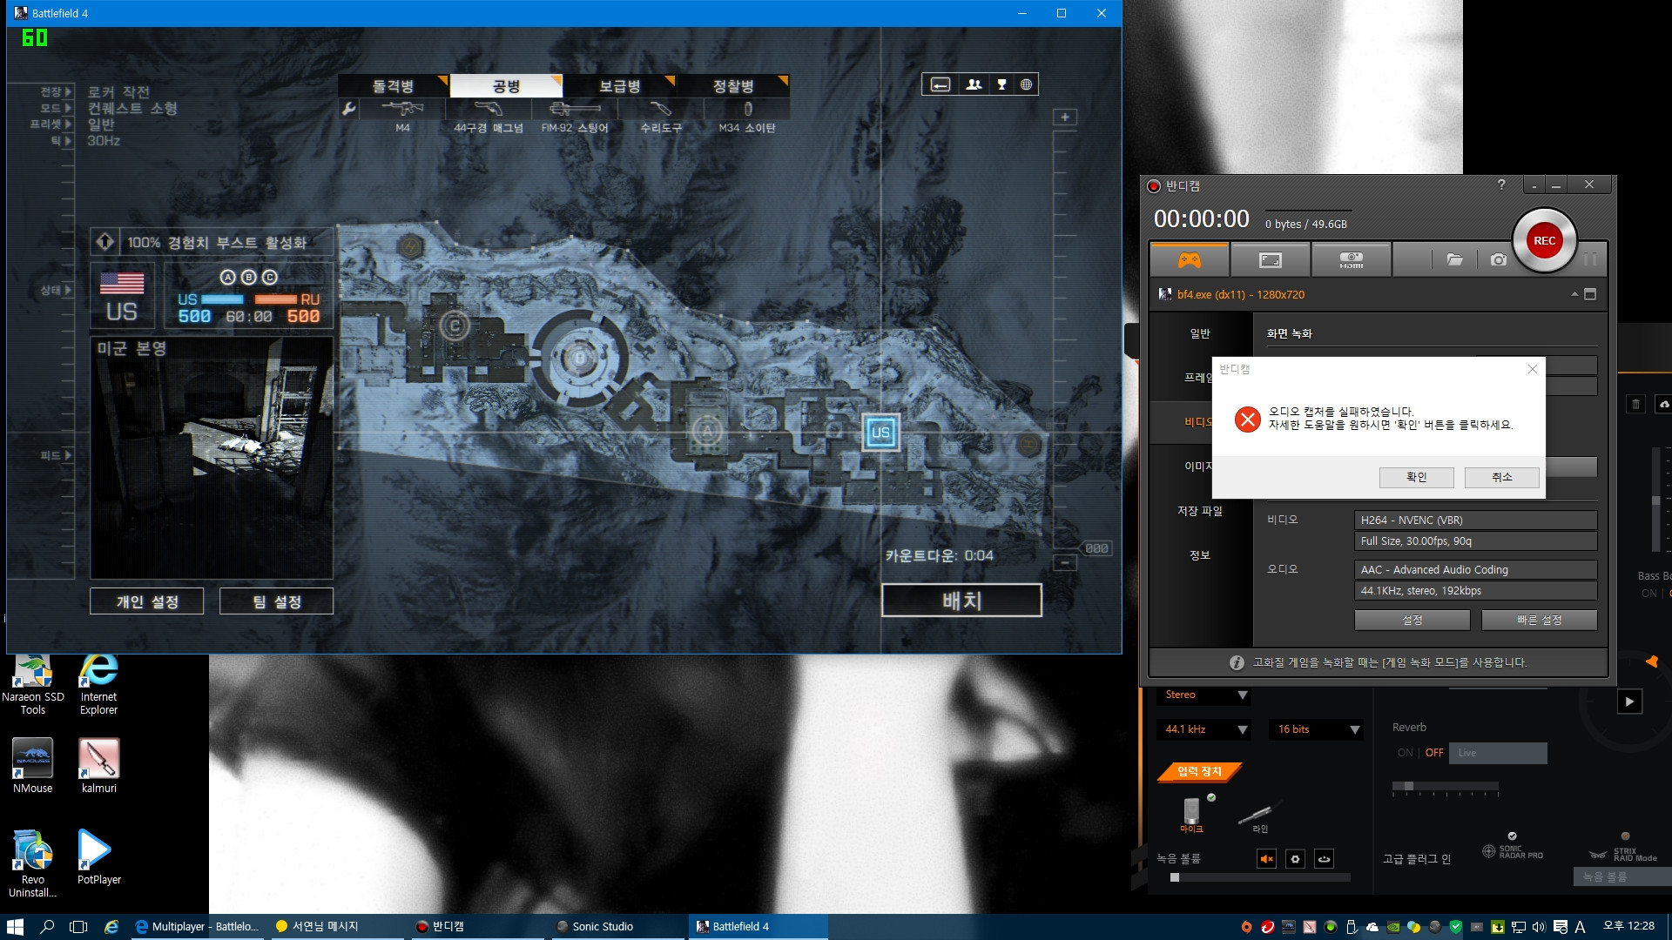Toggle recording volume mute speaker icon

pos(1267,859)
